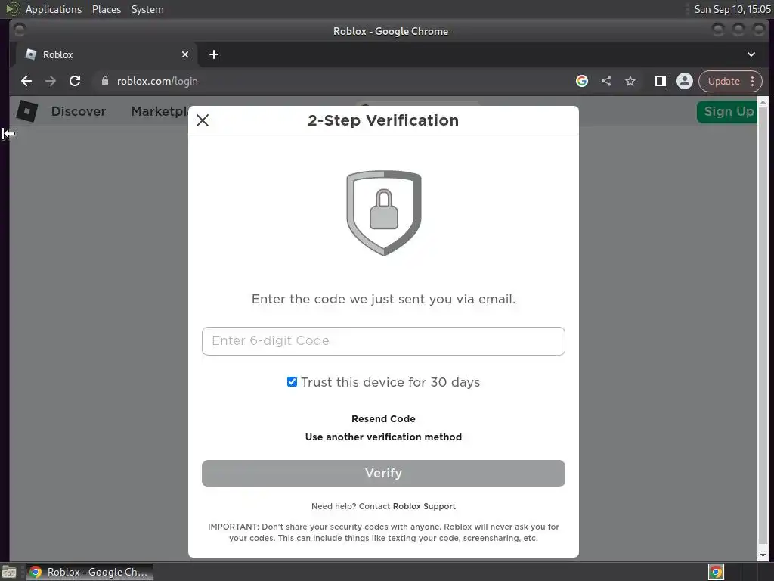Click the Google icon in address bar
The height and width of the screenshot is (581, 774).
[581, 81]
